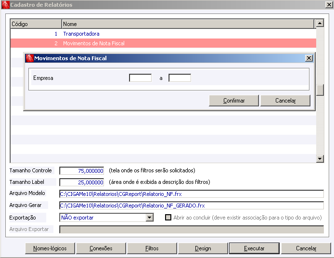
Task: Click the Código column header
Action: point(36,24)
